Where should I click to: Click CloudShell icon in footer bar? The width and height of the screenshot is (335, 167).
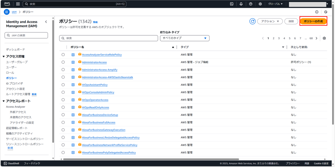(x=5, y=163)
